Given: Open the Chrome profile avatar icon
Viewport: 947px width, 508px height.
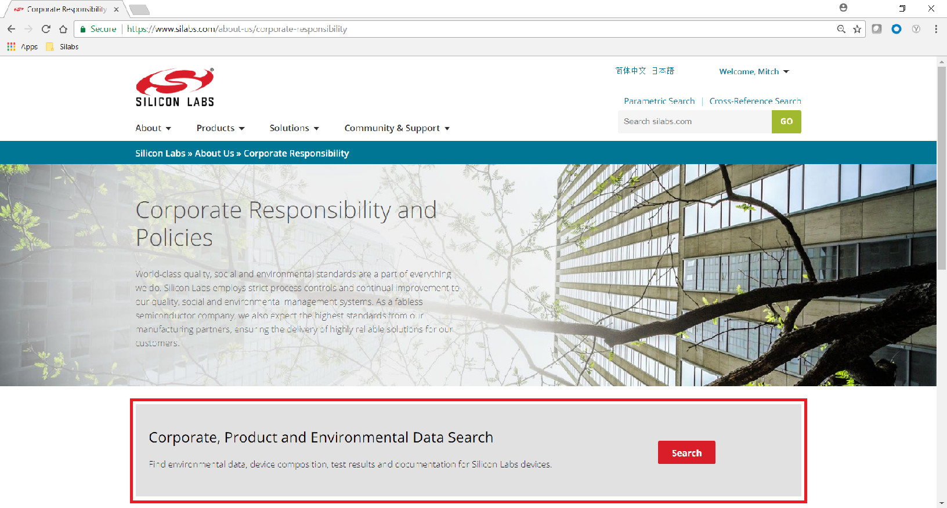Looking at the screenshot, I should (843, 8).
